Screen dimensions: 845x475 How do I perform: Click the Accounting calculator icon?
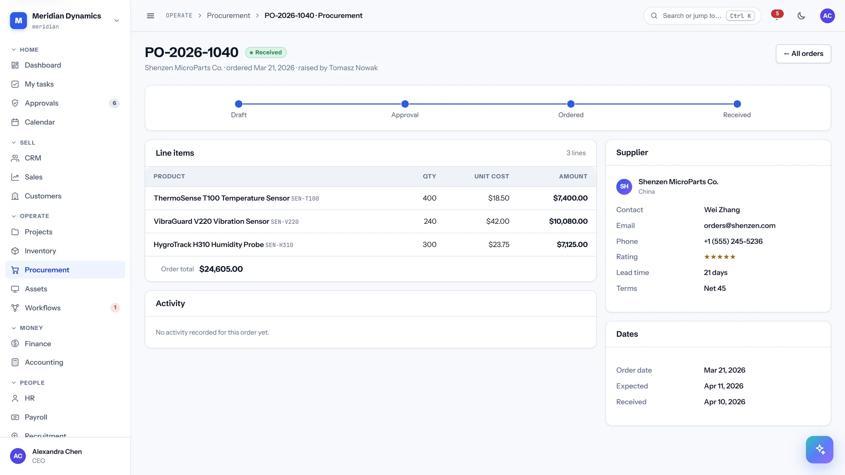tap(15, 362)
